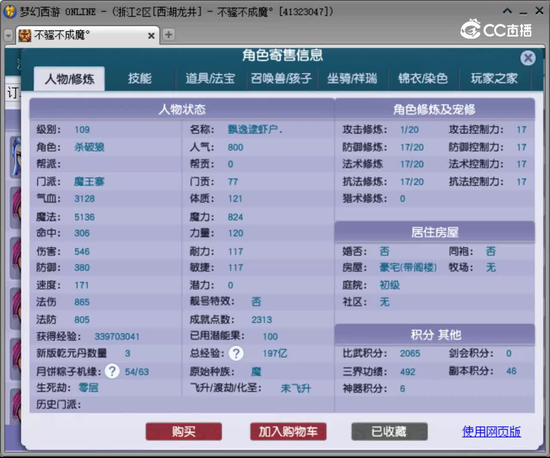Screen dimensions: 550x458
Task: Click the character name 飘逸逮虾户.
Action: click(x=255, y=130)
